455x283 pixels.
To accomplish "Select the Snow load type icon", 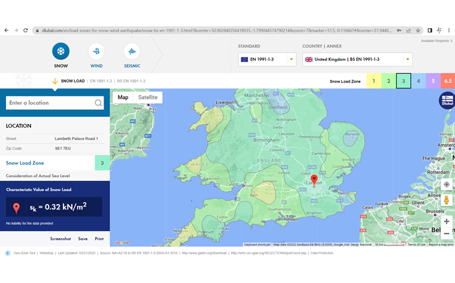I will pos(60,51).
